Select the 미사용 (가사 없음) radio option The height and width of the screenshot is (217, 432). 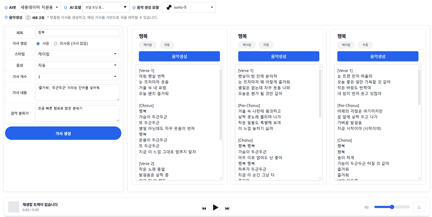coord(56,43)
